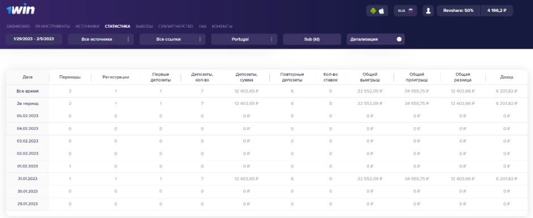Select the 05.02.2023 date row

click(x=28, y=116)
